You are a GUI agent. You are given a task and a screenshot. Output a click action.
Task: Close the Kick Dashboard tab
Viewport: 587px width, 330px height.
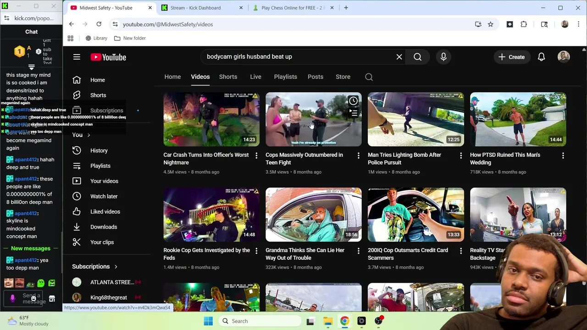click(x=241, y=8)
